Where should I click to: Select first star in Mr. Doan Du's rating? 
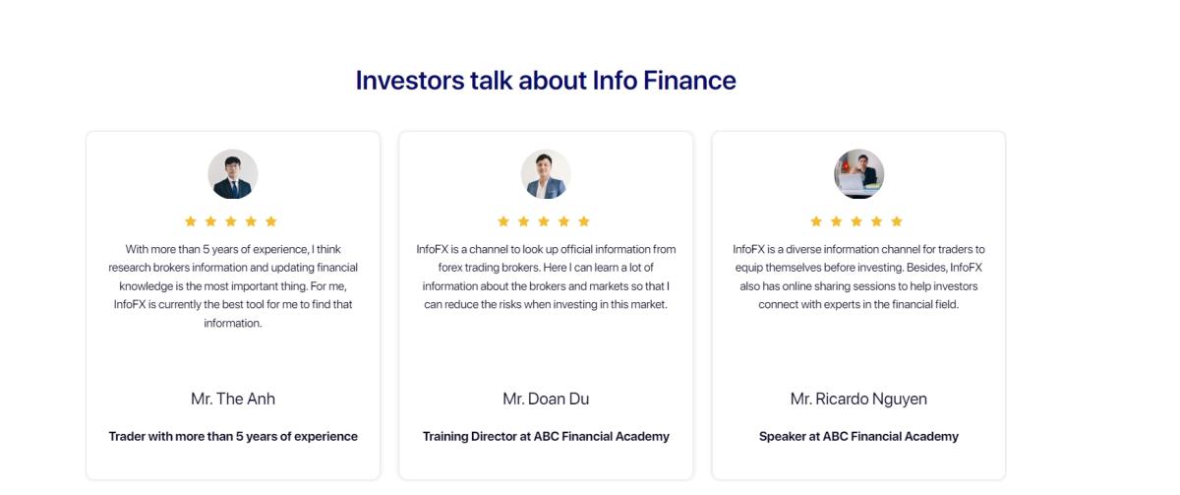(503, 221)
